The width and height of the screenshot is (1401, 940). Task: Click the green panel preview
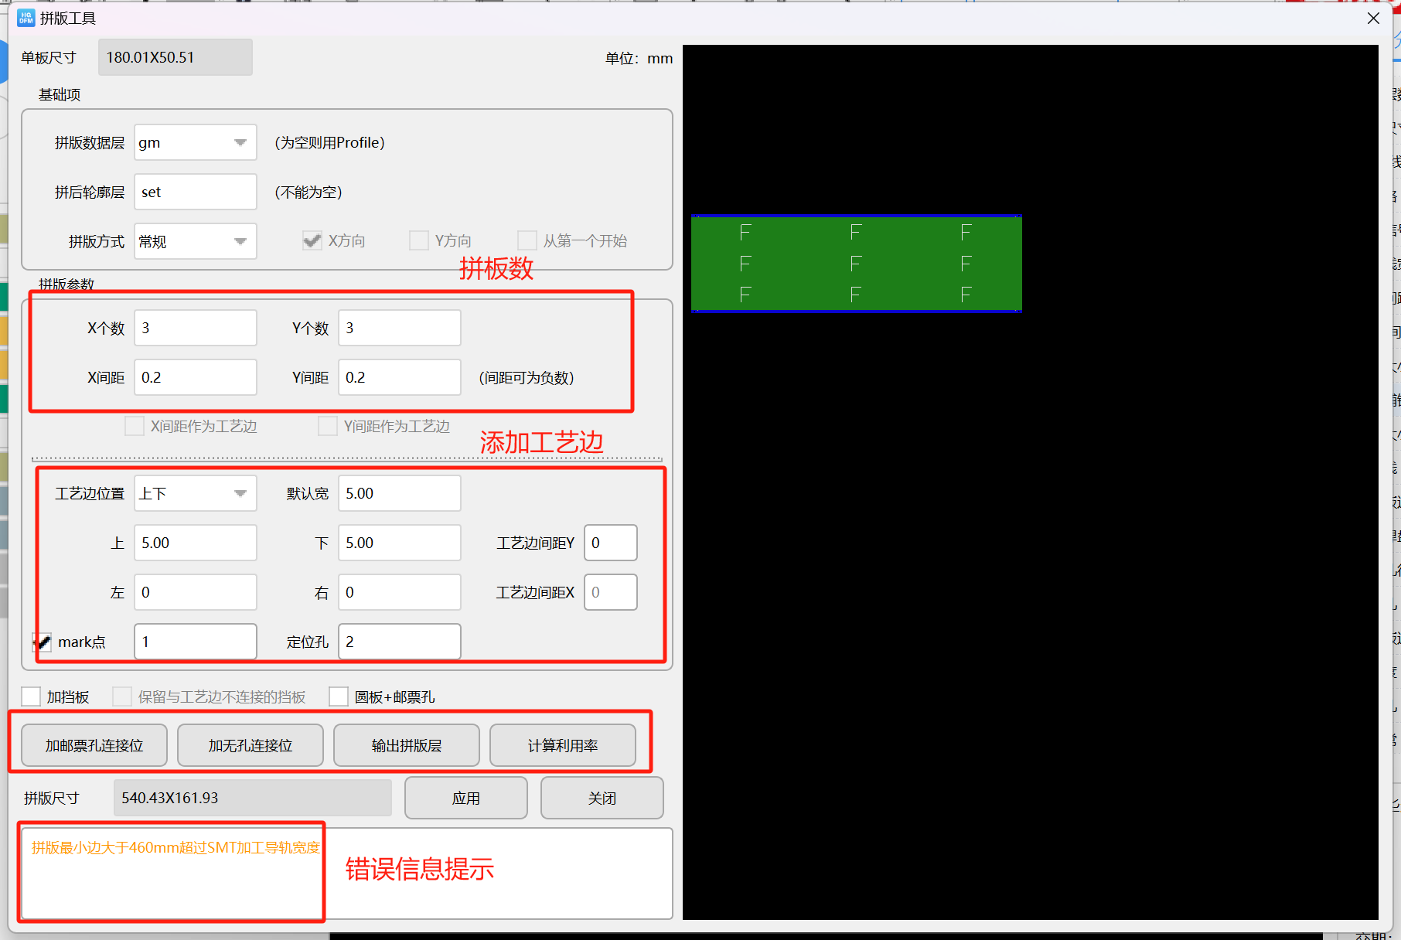point(856,264)
